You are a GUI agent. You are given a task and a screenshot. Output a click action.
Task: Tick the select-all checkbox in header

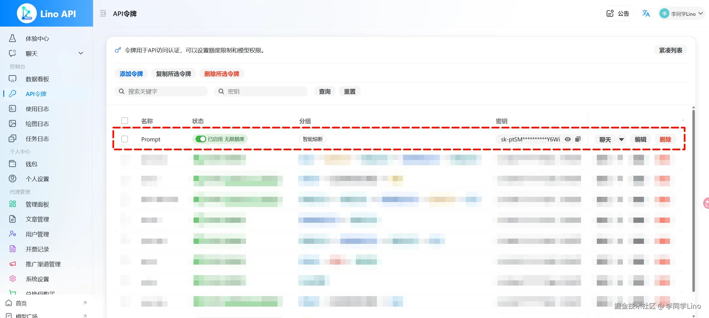coord(125,121)
